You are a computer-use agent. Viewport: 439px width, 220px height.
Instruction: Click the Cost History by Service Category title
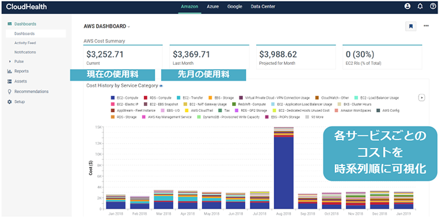point(122,85)
